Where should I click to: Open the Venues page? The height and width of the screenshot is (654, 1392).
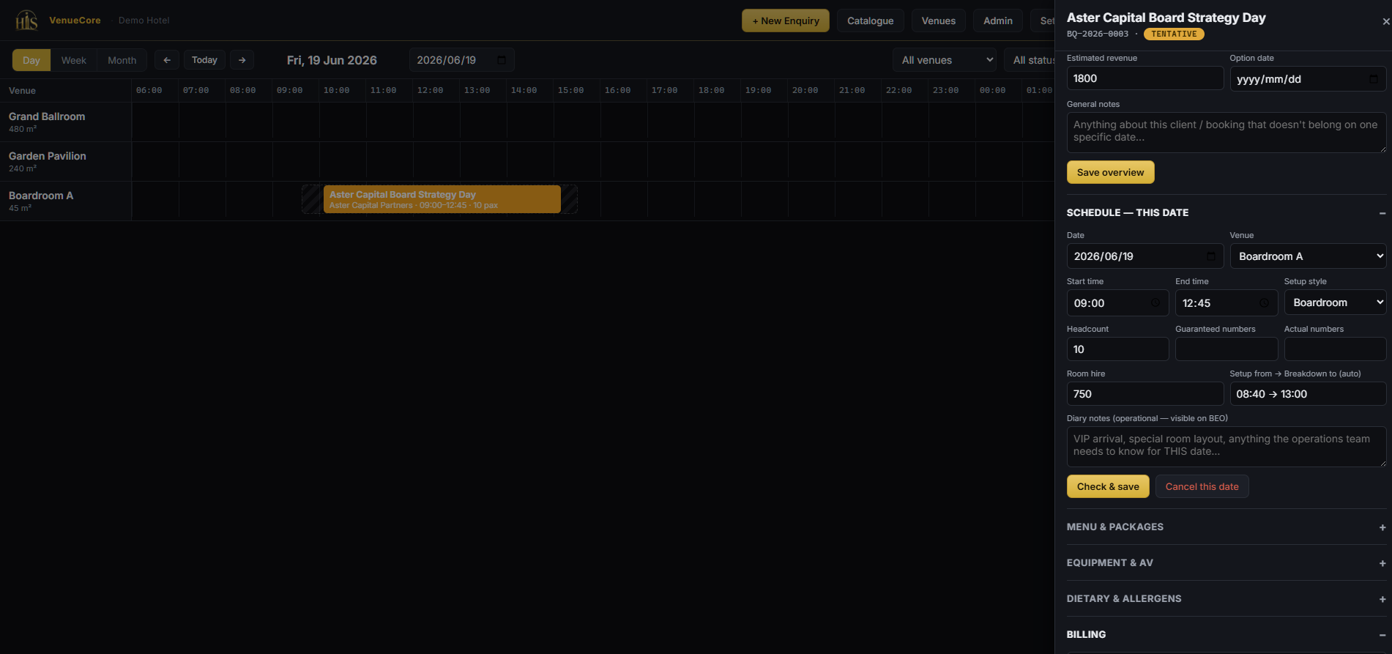click(938, 21)
